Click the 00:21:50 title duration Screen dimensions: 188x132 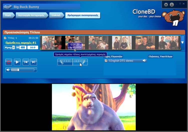tap(33, 38)
